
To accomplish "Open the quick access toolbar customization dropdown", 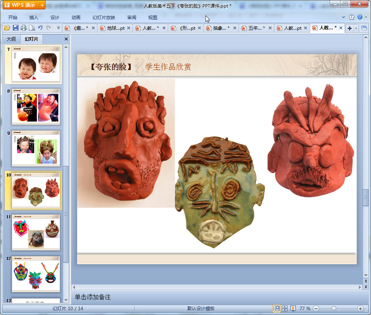I will click(x=58, y=28).
